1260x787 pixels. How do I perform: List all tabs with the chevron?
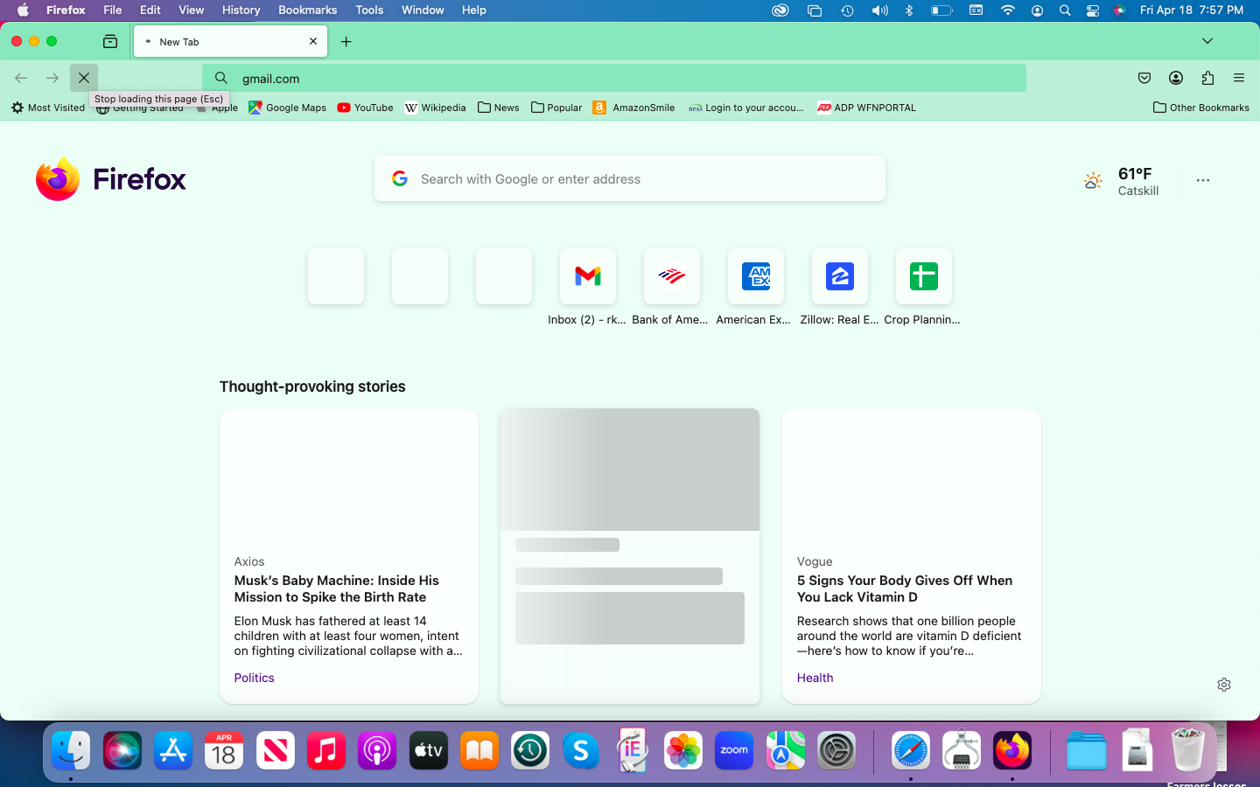click(1207, 41)
